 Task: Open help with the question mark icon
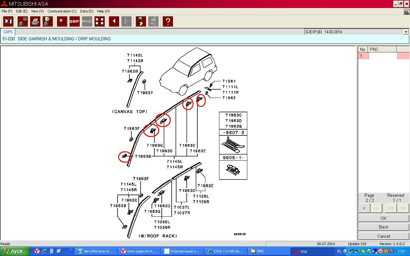coord(168,21)
